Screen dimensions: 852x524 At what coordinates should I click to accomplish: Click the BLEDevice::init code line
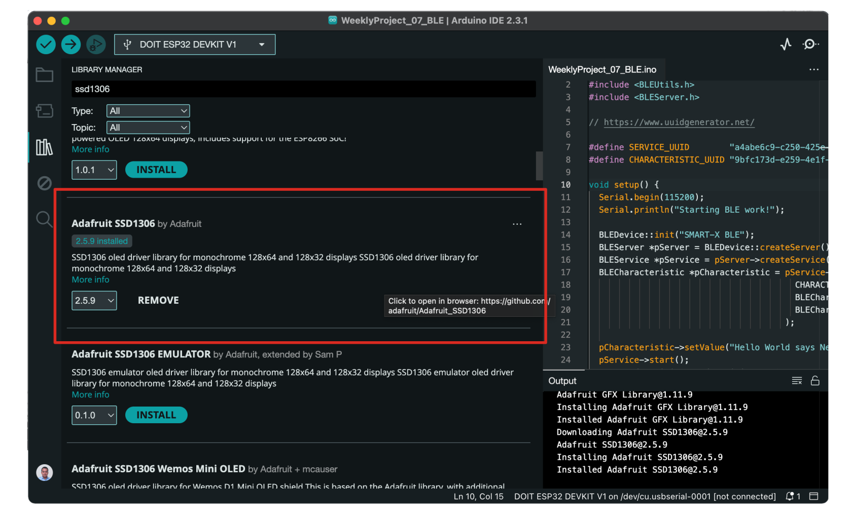coord(677,235)
